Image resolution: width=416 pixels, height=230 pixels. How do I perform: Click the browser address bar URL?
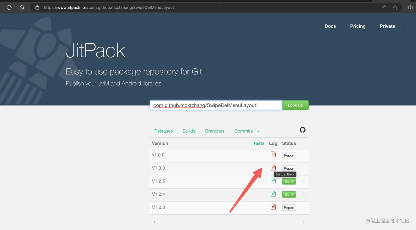[109, 7]
